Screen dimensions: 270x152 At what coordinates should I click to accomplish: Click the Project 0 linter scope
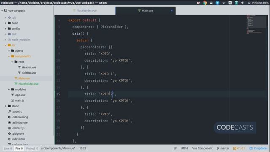pyautogui.click(x=32, y=148)
